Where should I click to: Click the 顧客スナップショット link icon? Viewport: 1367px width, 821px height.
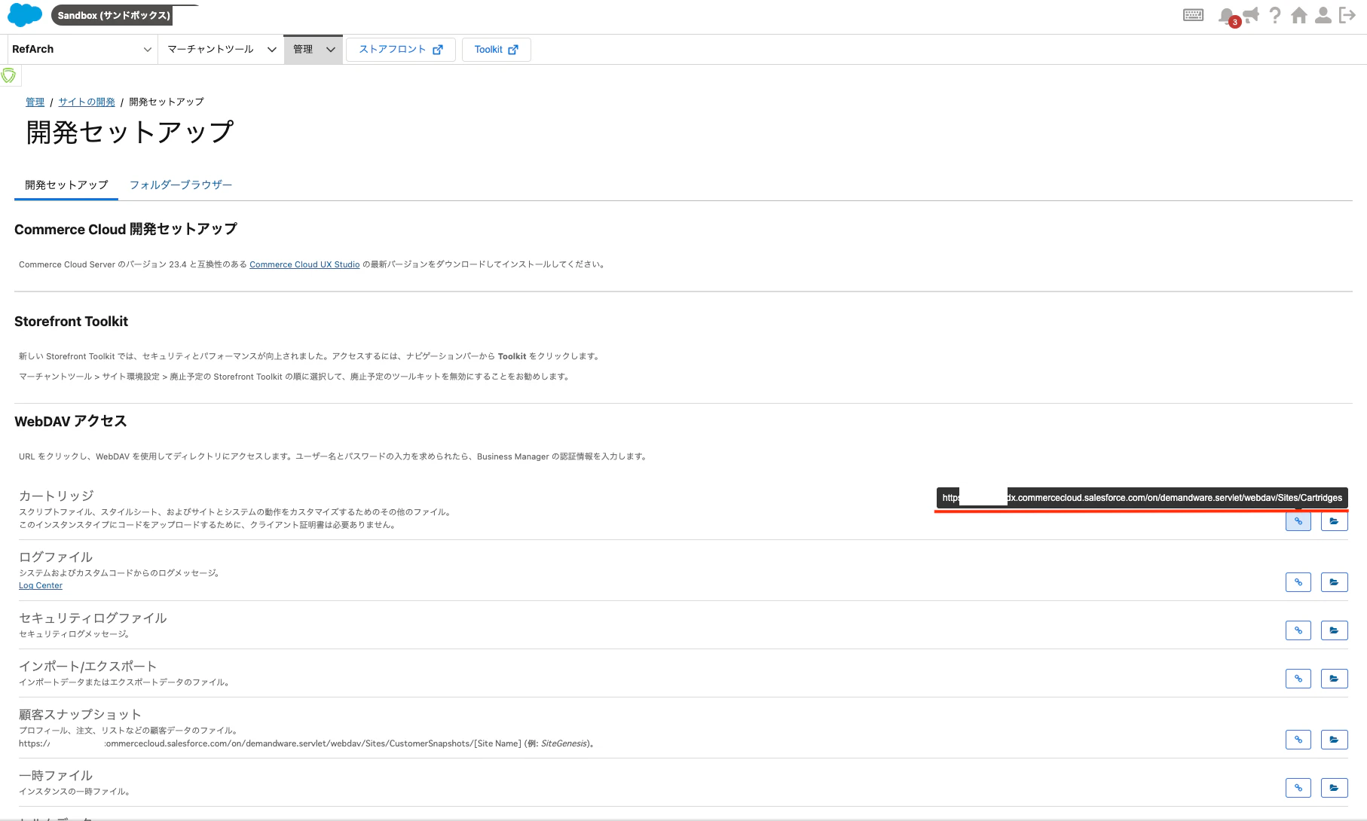1298,740
